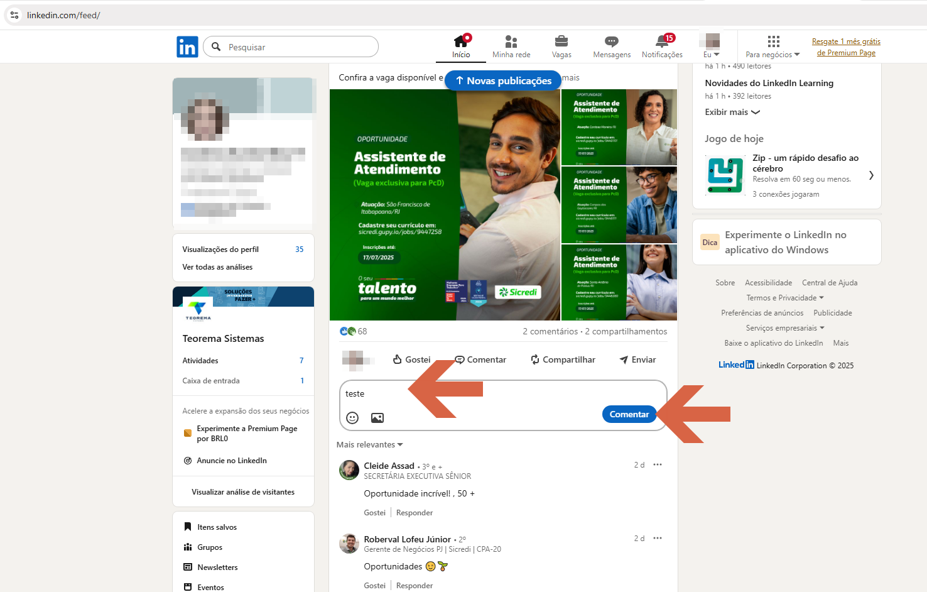Submit comment with blue Comentar button
This screenshot has width=927, height=592.
pos(629,414)
